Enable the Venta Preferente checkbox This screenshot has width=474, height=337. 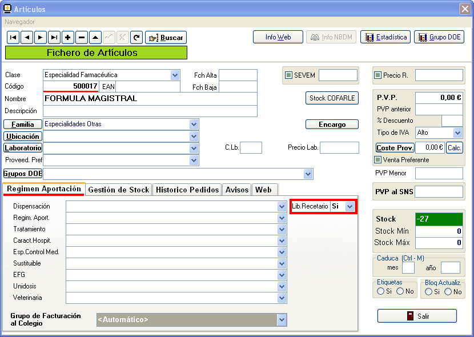click(x=378, y=160)
